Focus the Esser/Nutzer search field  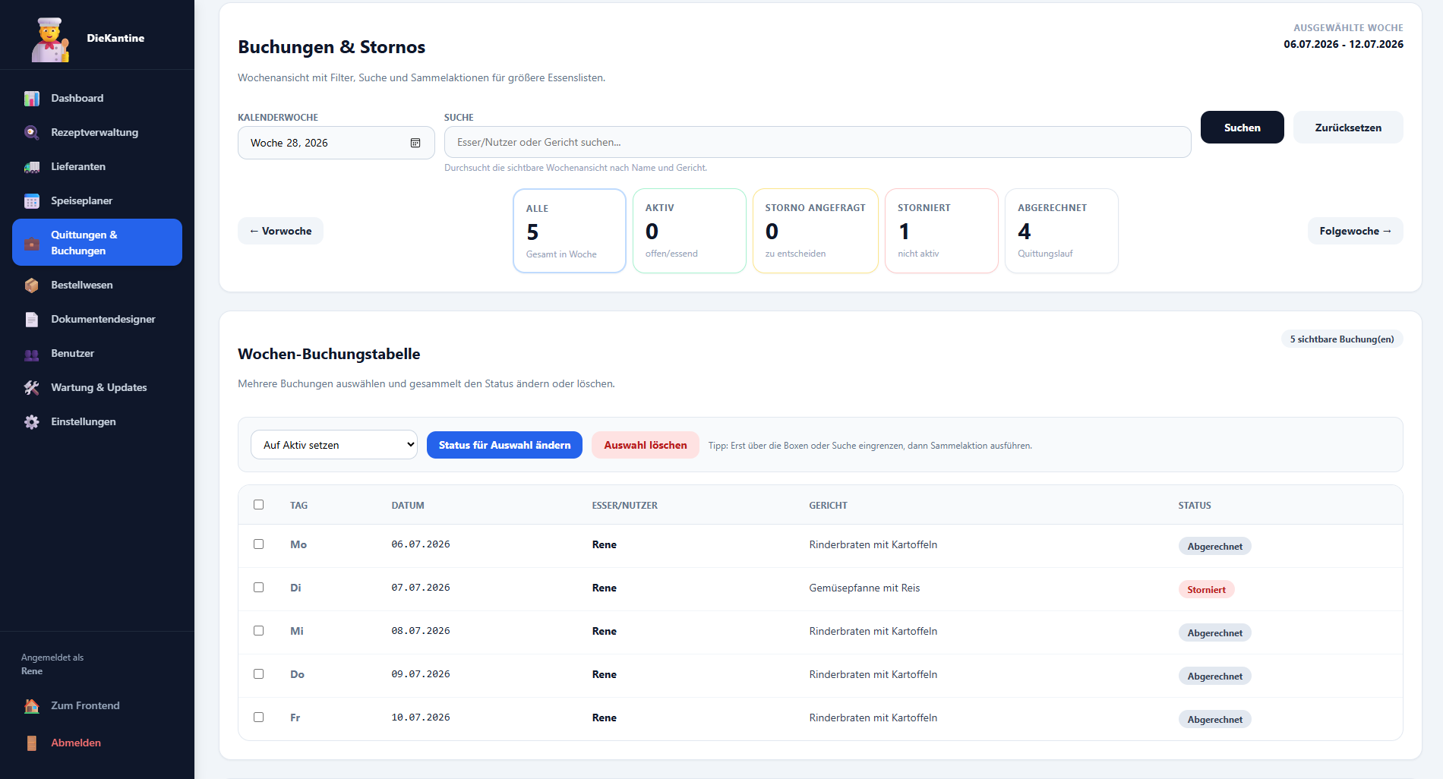817,142
